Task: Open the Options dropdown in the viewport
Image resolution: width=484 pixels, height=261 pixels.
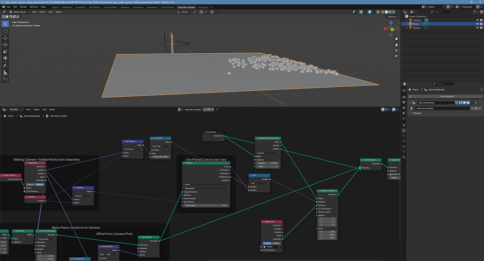Action: (393, 17)
